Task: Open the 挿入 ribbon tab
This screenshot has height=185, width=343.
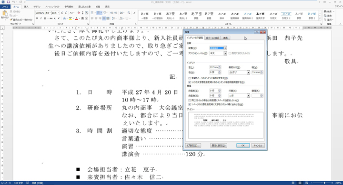Action: tap(26, 7)
